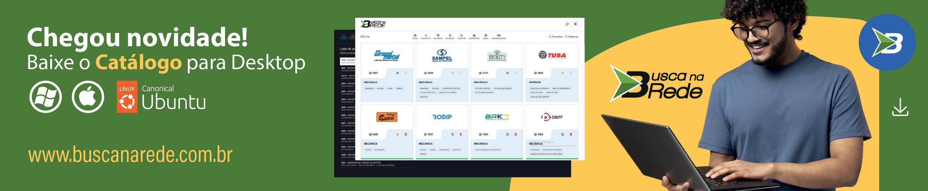Click the grey trash icon on Tuba card

pyautogui.click(x=571, y=73)
